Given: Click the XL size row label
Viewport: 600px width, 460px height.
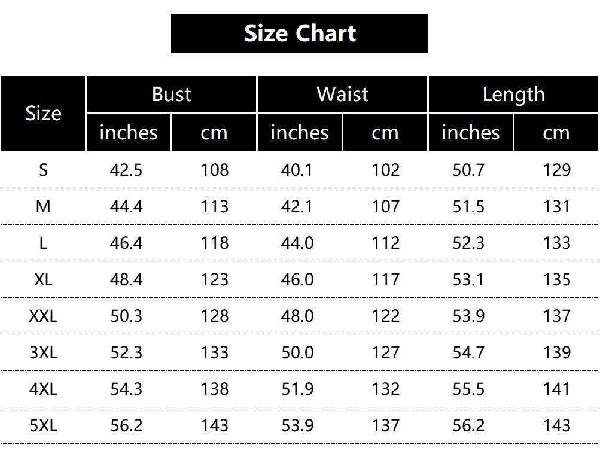Looking at the screenshot, I should 43,279.
